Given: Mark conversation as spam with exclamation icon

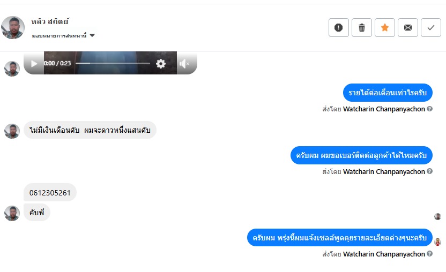Looking at the screenshot, I should point(338,27).
